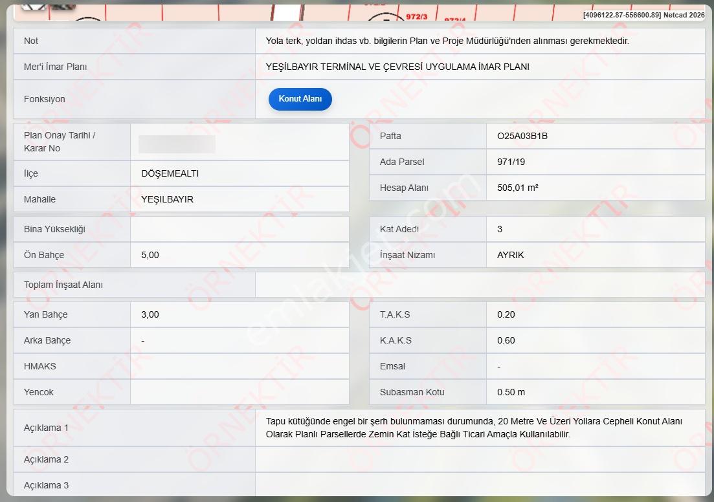Select the Kat Adedi value 3
Viewport: 714px width, 502px height.
tap(500, 230)
